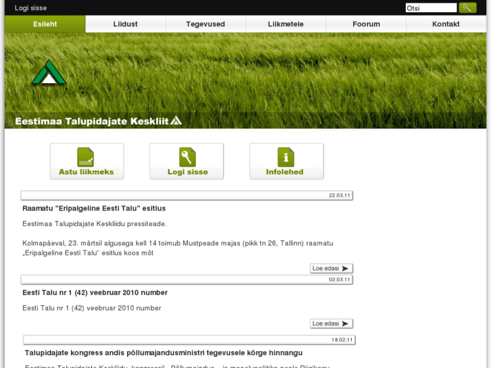The width and height of the screenshot is (491, 368).
Task: Switch to the Tegevused tab
Action: tap(205, 24)
